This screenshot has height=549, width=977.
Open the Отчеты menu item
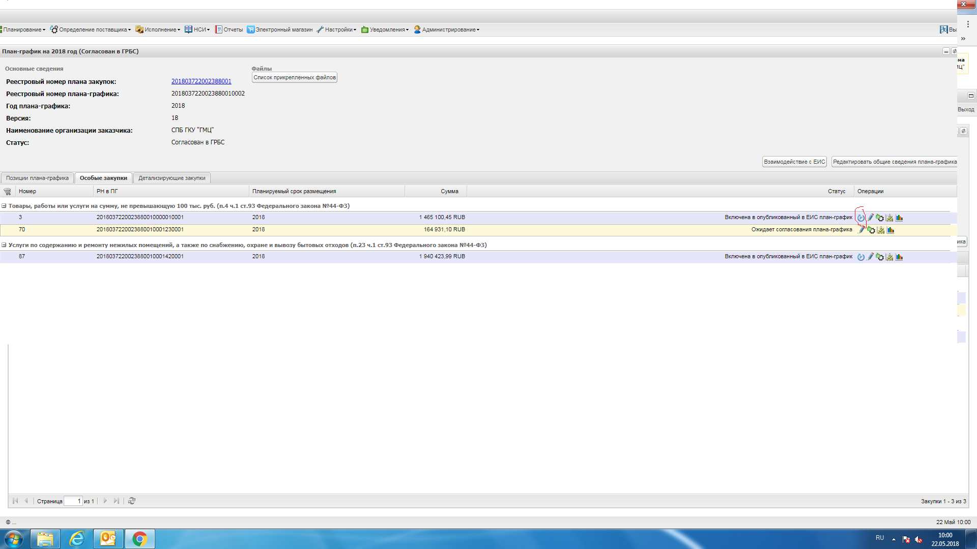(x=229, y=29)
